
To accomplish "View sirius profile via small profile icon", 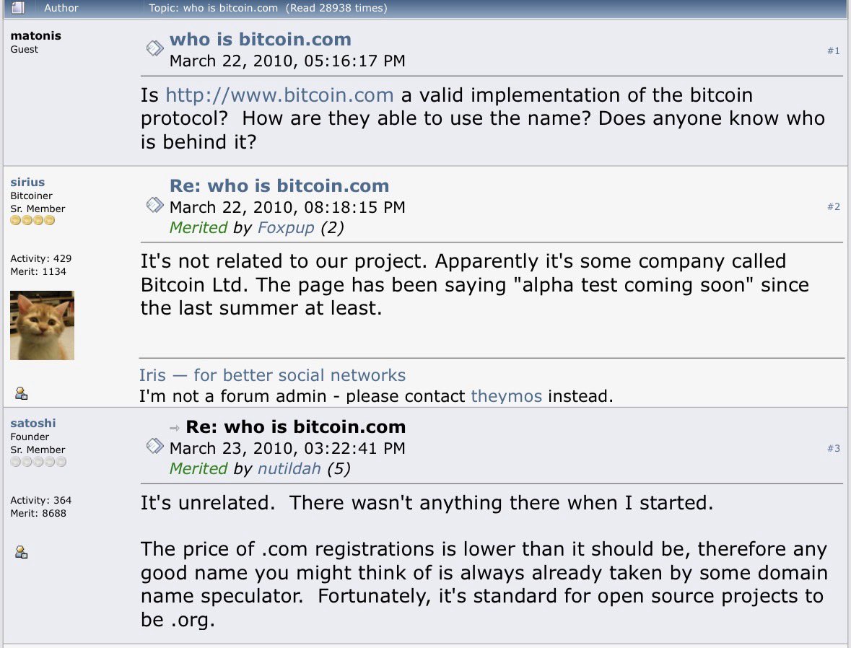I will 21,393.
